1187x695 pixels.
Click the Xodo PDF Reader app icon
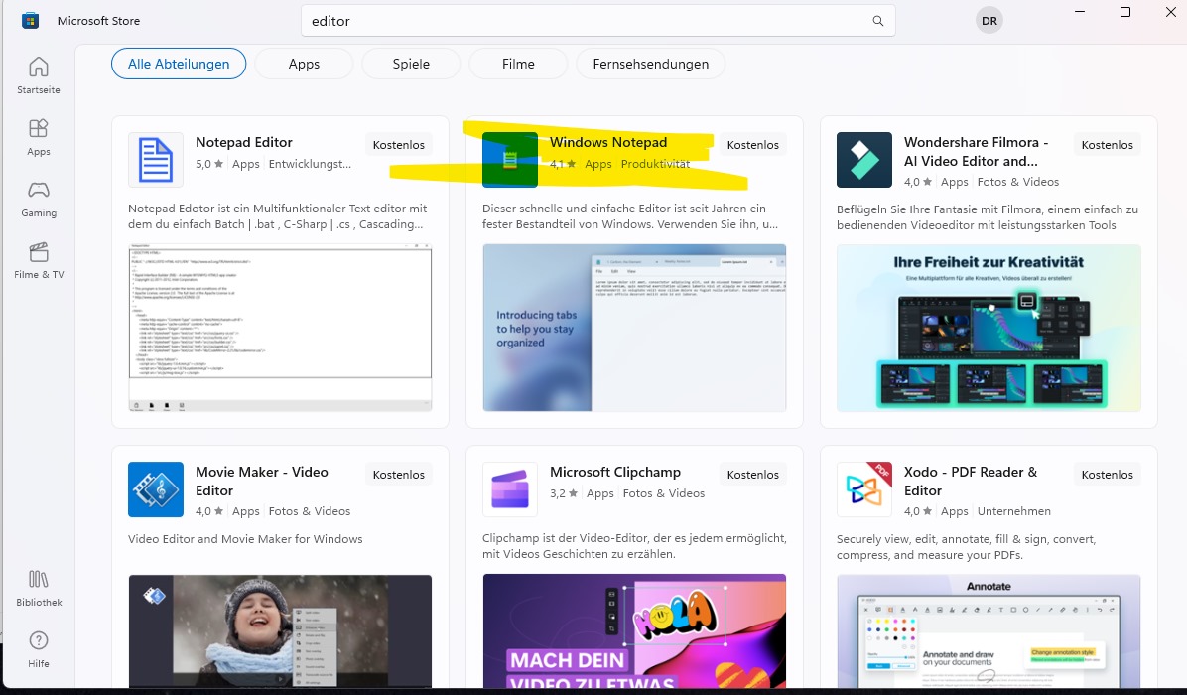point(863,489)
